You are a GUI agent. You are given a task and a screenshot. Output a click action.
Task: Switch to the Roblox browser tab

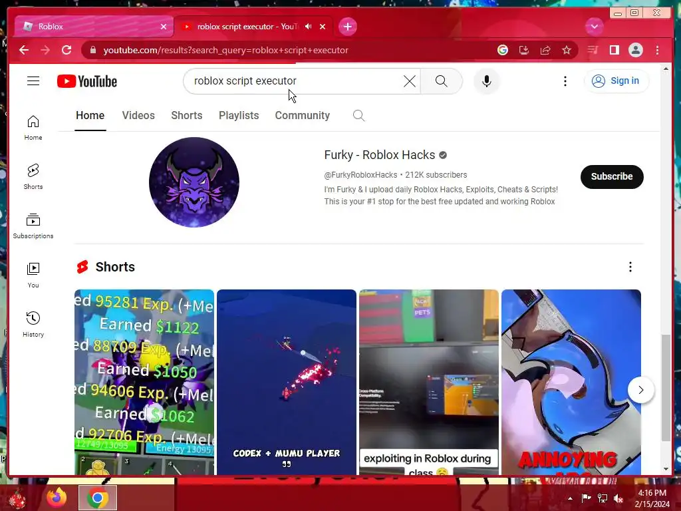(93, 27)
